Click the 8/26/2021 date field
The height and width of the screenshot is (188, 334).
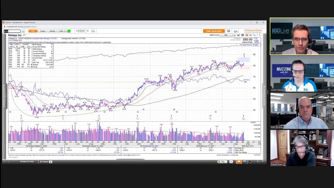tap(82, 31)
